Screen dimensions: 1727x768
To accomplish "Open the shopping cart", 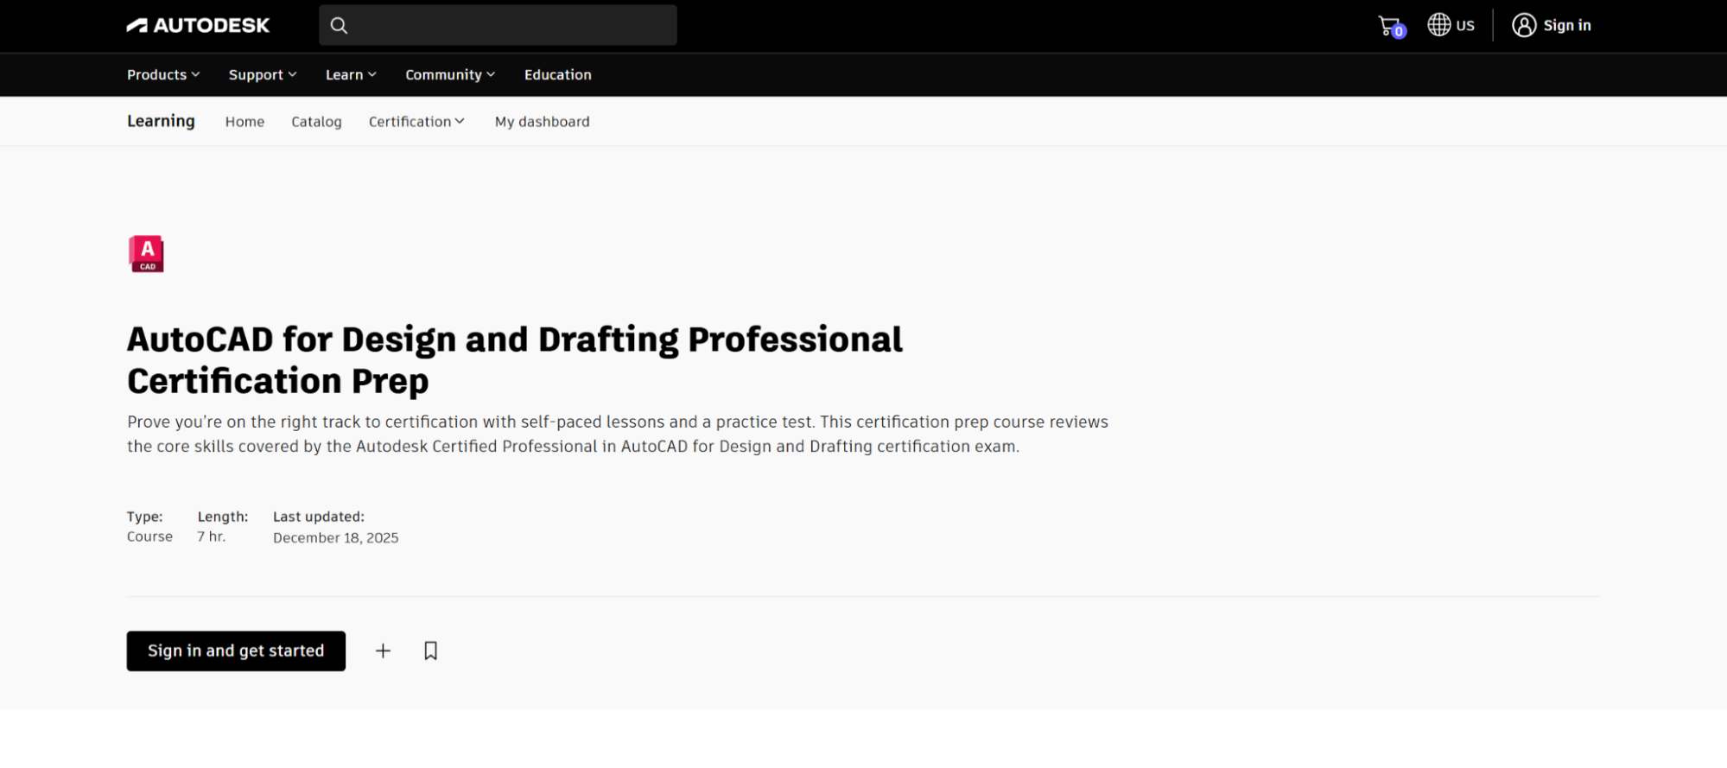I will (x=1391, y=26).
